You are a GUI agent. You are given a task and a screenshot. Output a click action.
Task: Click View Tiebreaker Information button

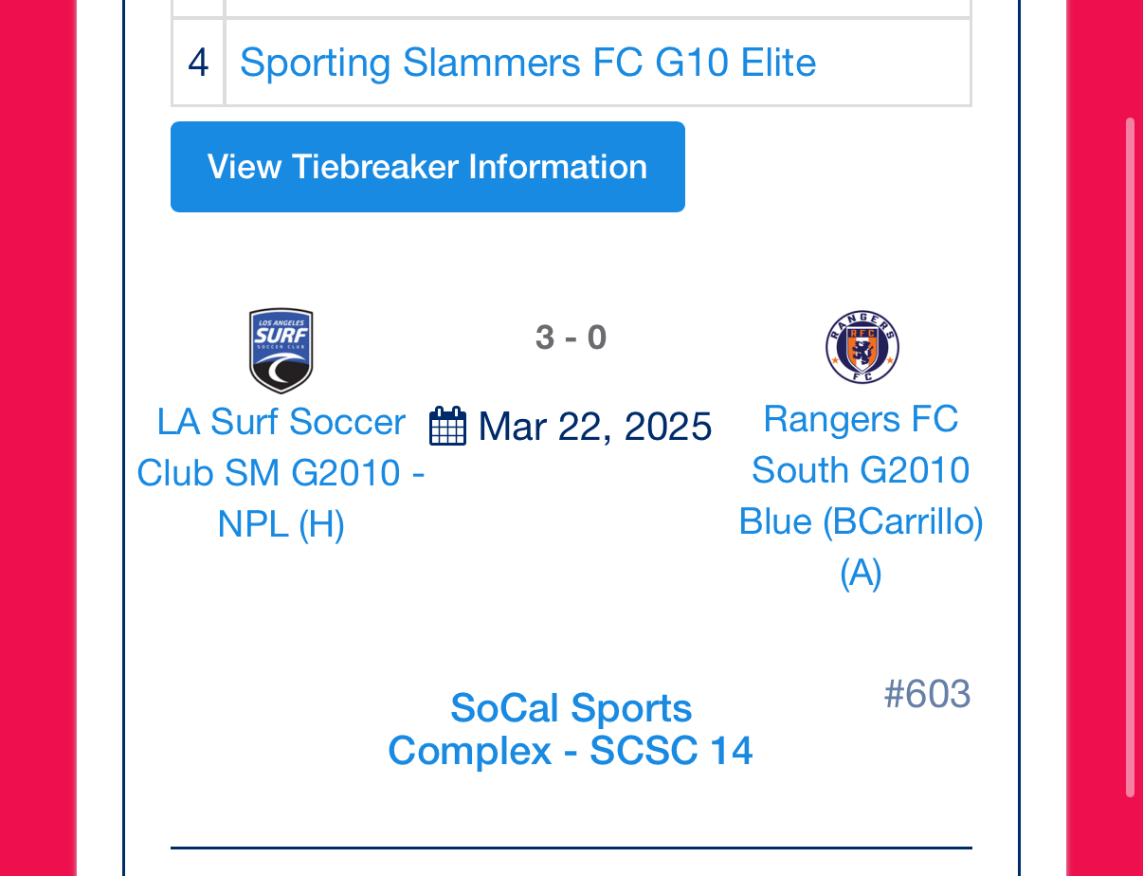[427, 167]
